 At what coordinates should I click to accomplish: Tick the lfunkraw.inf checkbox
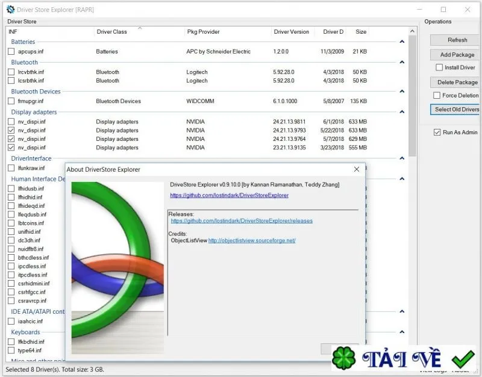pos(11,168)
